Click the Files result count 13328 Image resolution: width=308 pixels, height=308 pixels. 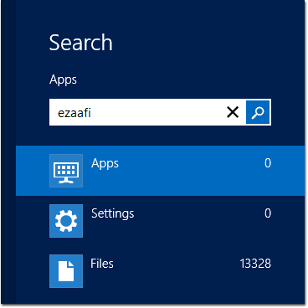255,264
